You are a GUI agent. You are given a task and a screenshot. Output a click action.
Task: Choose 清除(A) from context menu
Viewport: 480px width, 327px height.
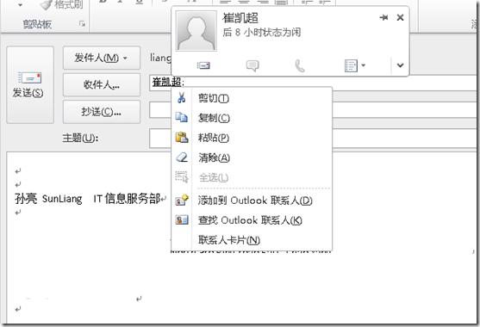(x=252, y=157)
